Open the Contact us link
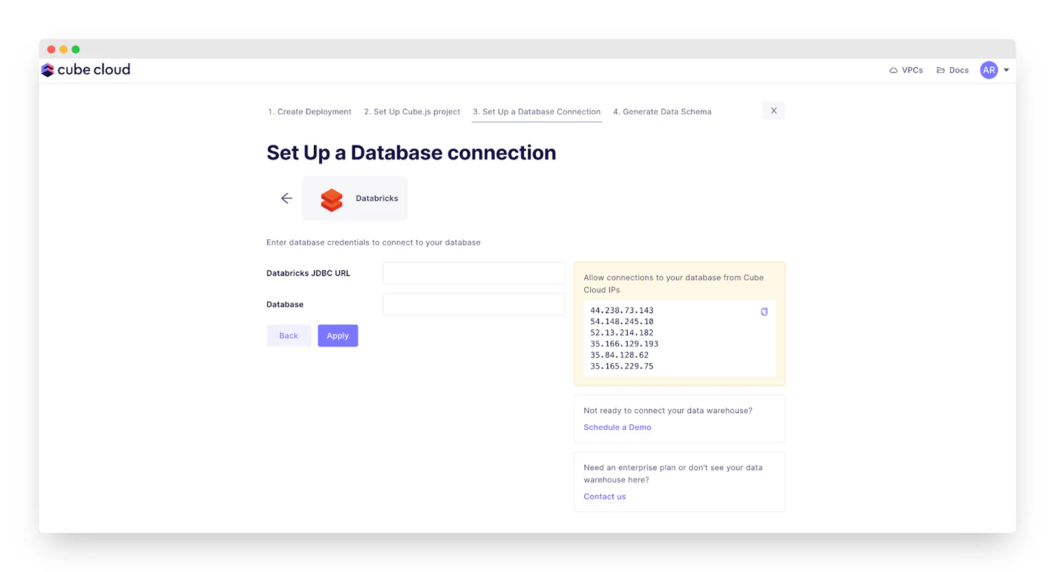 click(605, 496)
